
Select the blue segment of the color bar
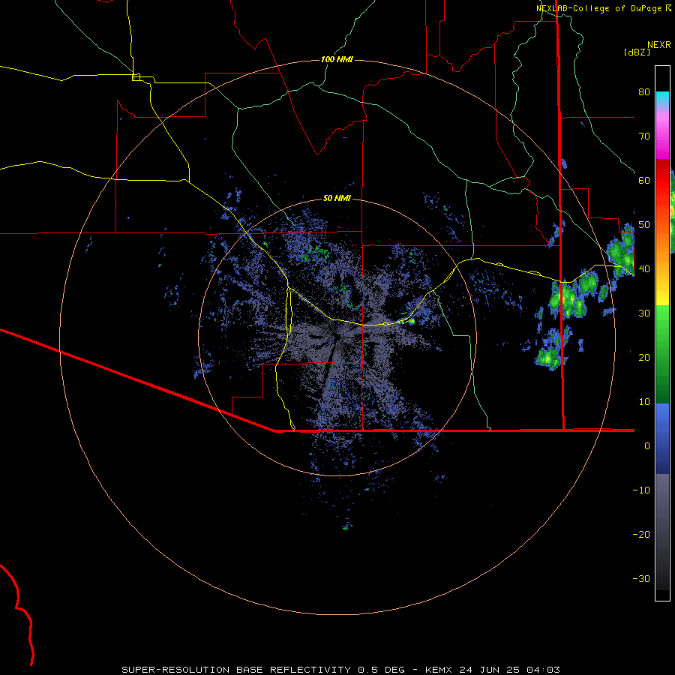coord(662,438)
